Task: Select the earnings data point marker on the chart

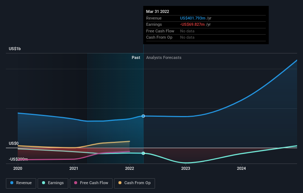Action: (143, 153)
